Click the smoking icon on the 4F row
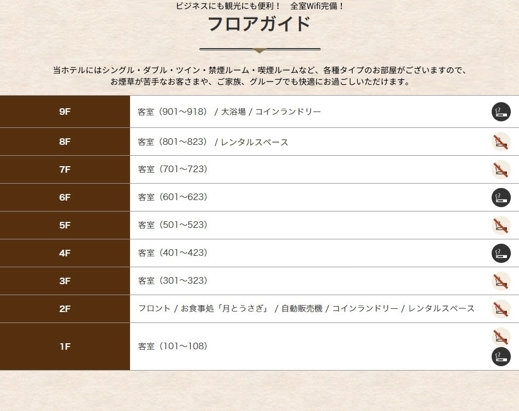Image resolution: width=519 pixels, height=411 pixels. (x=501, y=254)
